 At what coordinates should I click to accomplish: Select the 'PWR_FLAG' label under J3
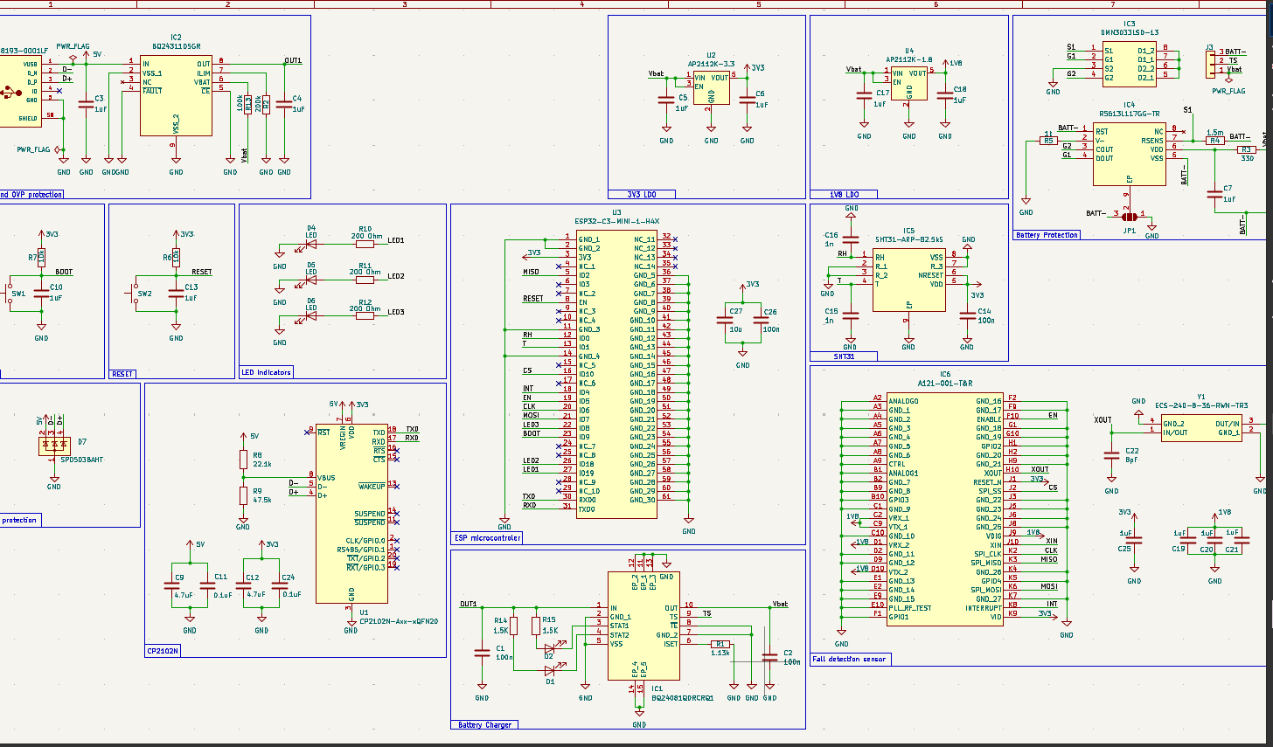click(1228, 90)
